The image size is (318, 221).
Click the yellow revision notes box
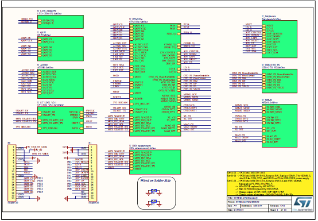point(270,184)
